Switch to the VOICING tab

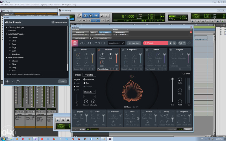click(89, 75)
